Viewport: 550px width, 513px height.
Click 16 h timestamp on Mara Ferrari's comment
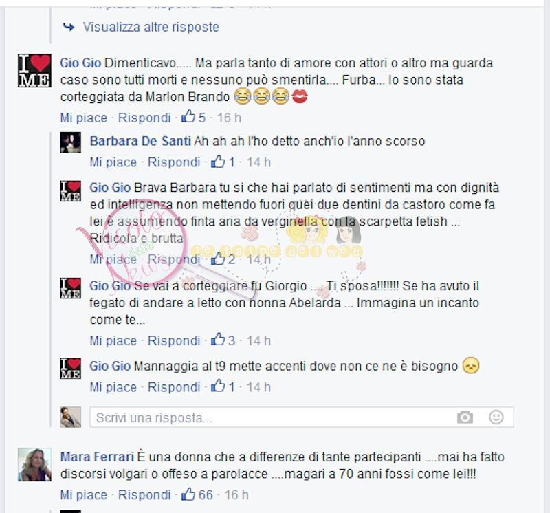[236, 494]
